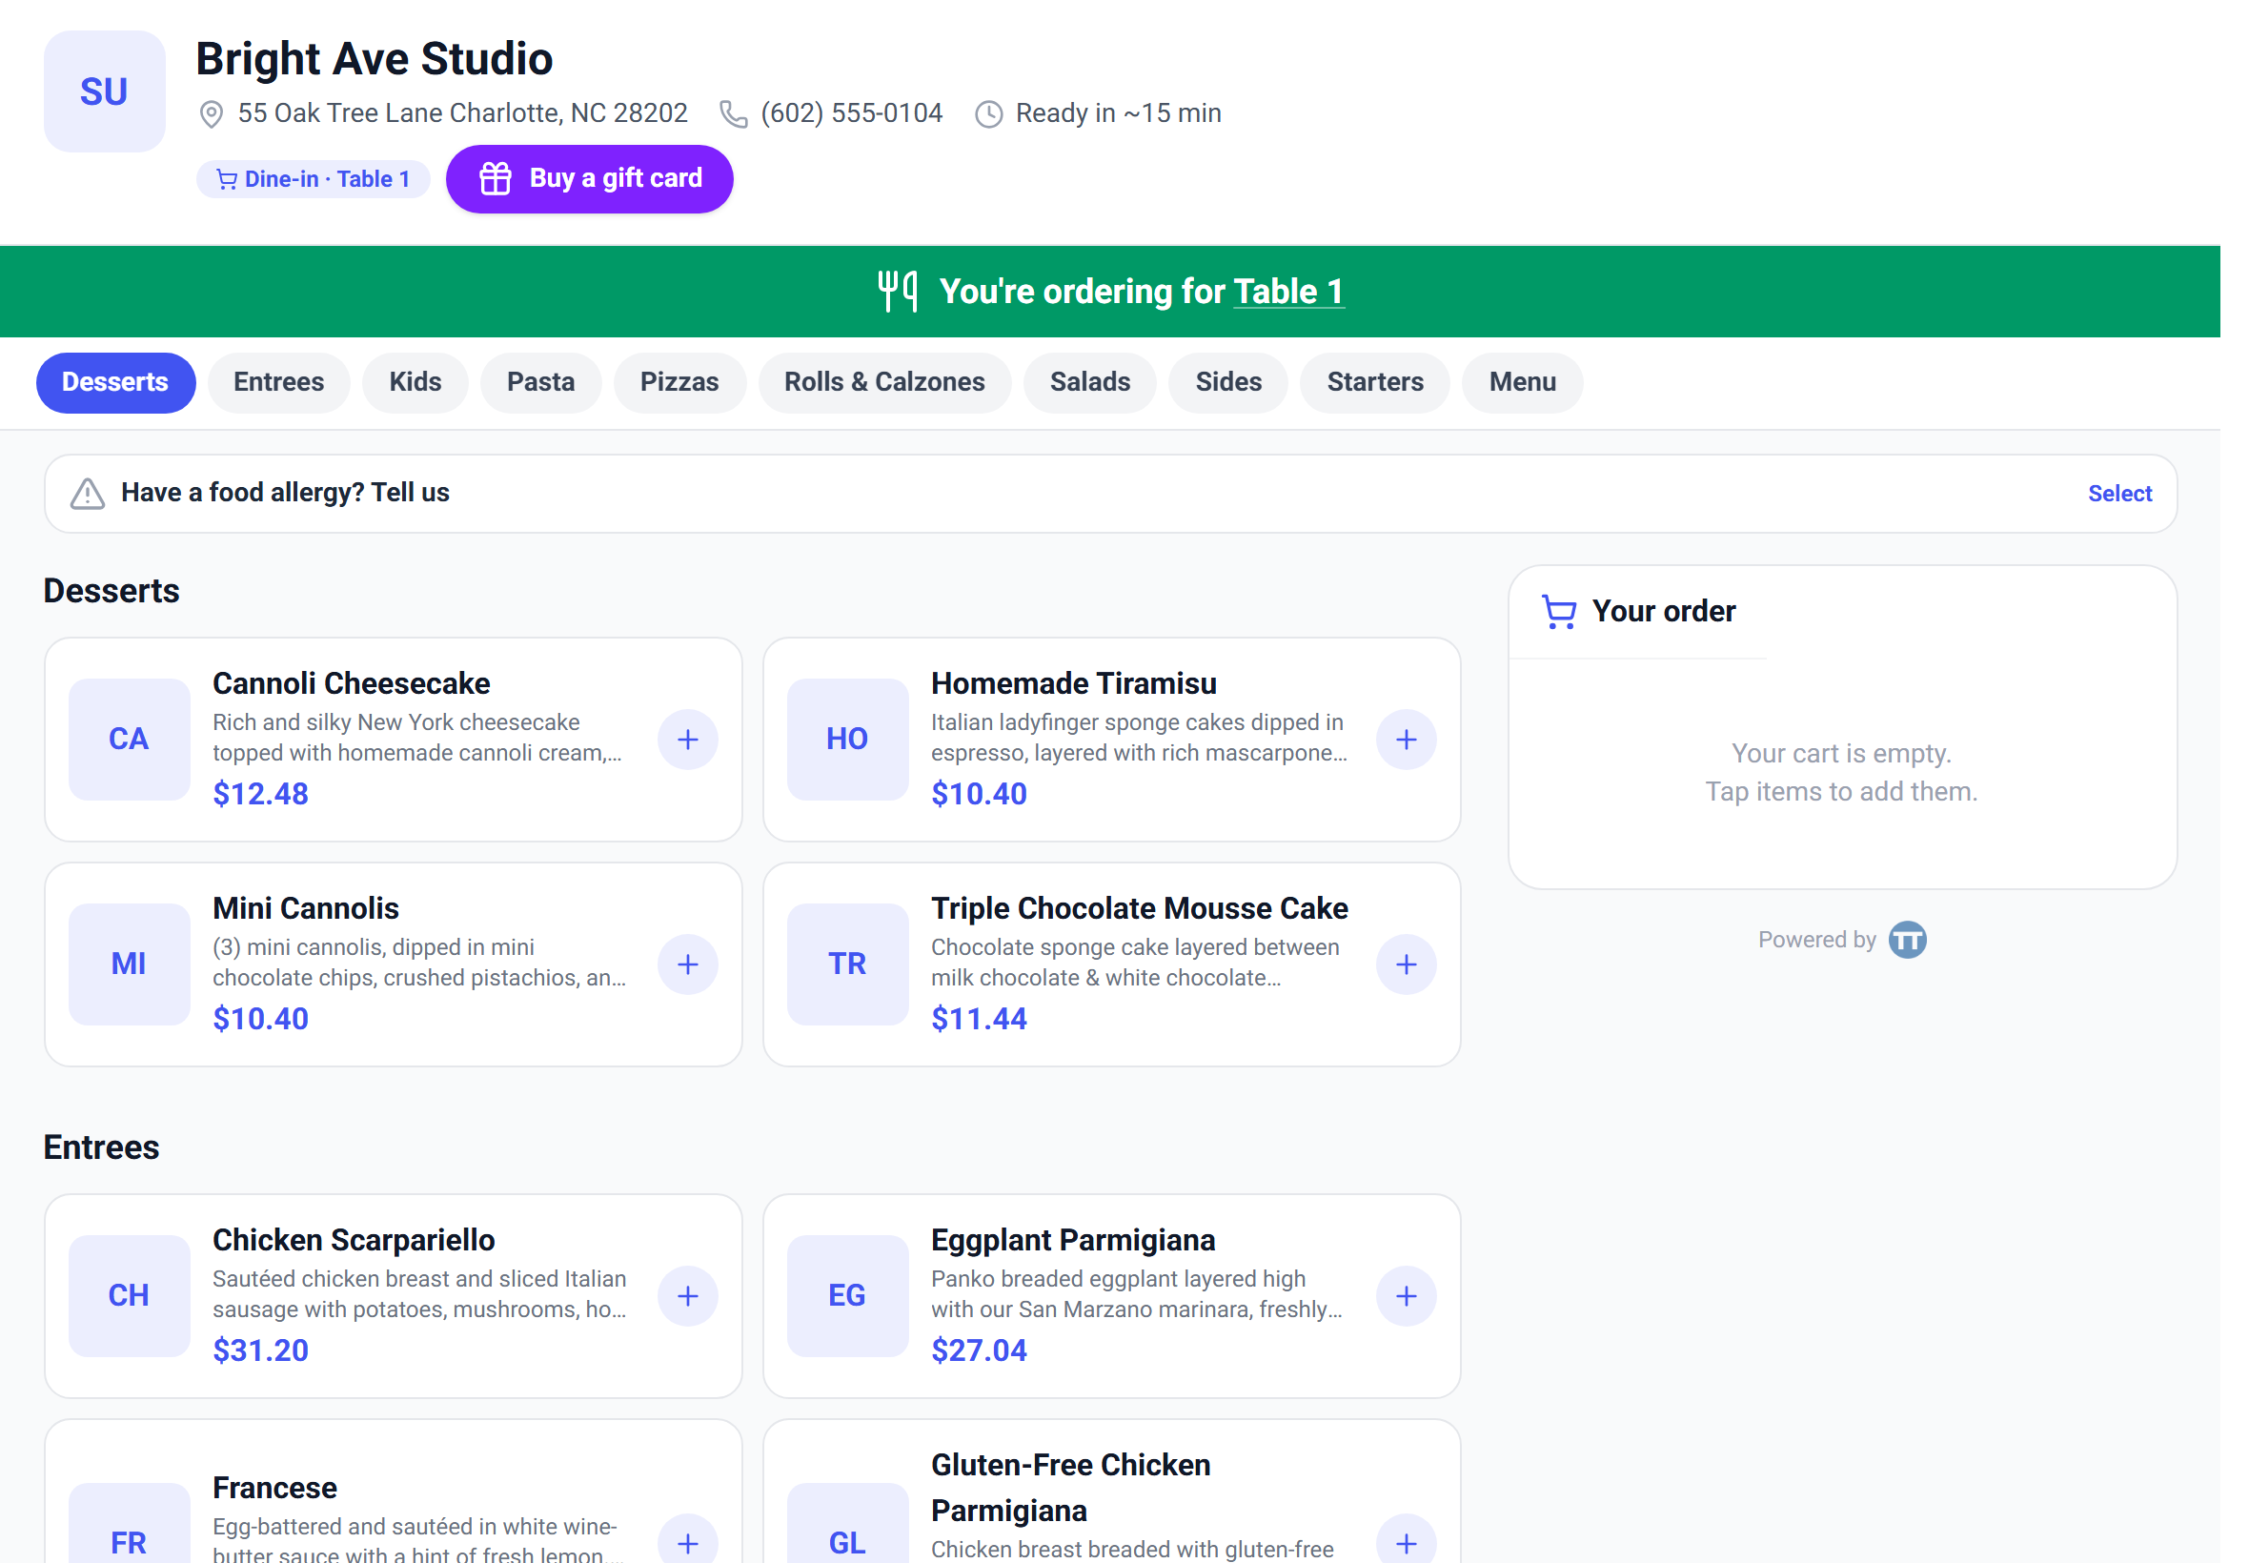
Task: Add Homemade Tiramisu with its plus button
Action: (1406, 740)
